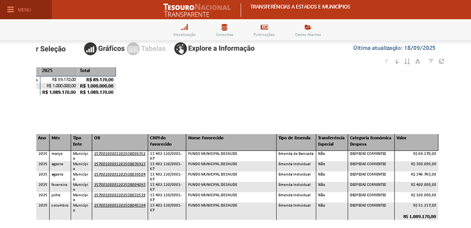The height and width of the screenshot is (228, 471).
Task: Click the expand hierarchy fork icon
Action: [417, 61]
